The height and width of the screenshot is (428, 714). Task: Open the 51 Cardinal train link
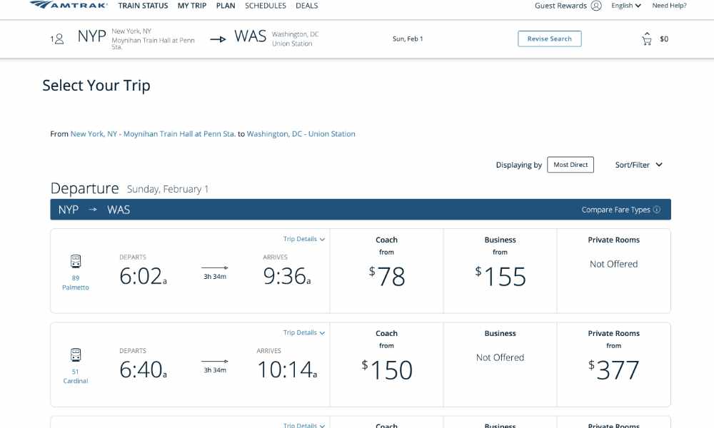pyautogui.click(x=76, y=376)
